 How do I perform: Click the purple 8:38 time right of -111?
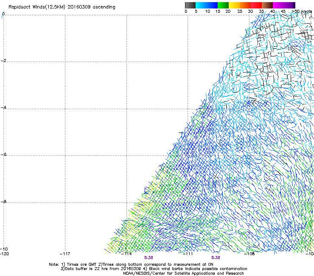point(216,258)
